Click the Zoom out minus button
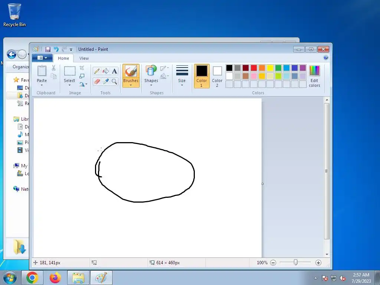 pyautogui.click(x=273, y=263)
